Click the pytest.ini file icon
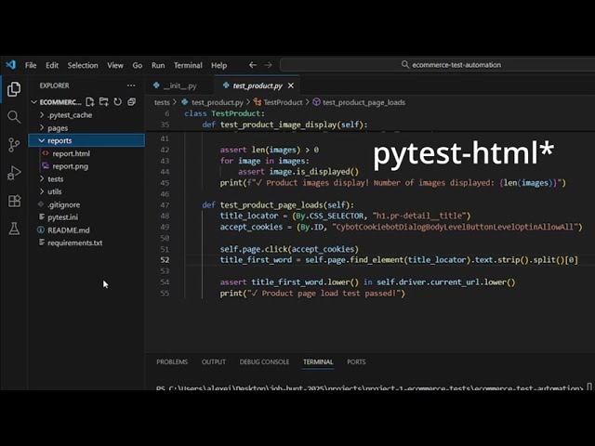The width and height of the screenshot is (595, 446). click(x=41, y=216)
